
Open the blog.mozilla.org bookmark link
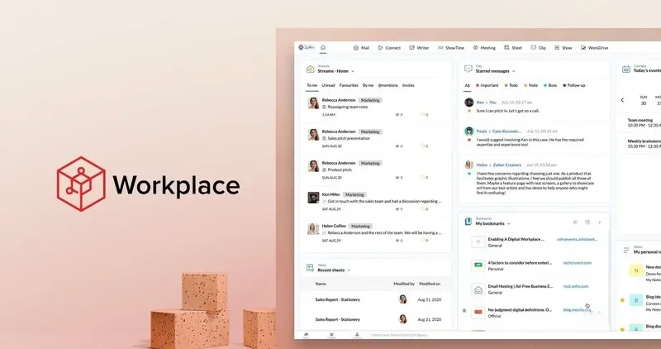click(577, 310)
